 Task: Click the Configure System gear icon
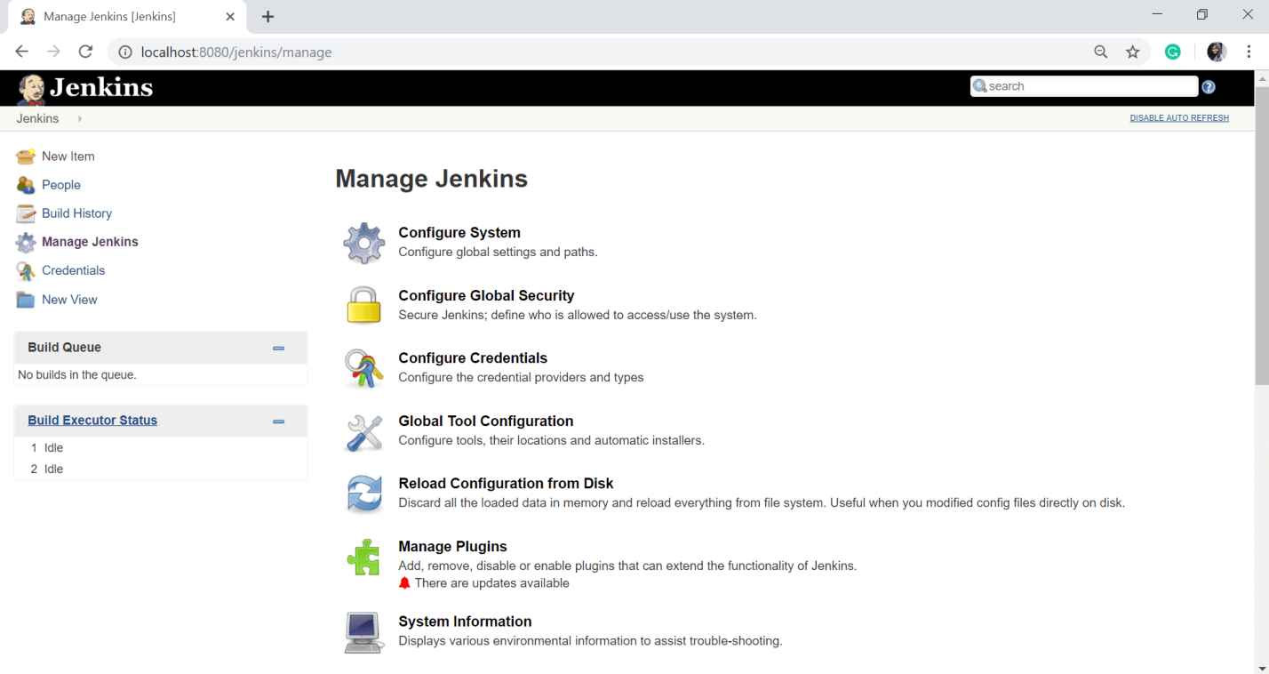click(x=364, y=243)
